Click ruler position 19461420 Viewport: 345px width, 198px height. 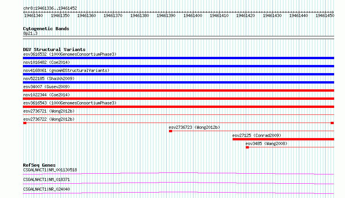[245, 15]
